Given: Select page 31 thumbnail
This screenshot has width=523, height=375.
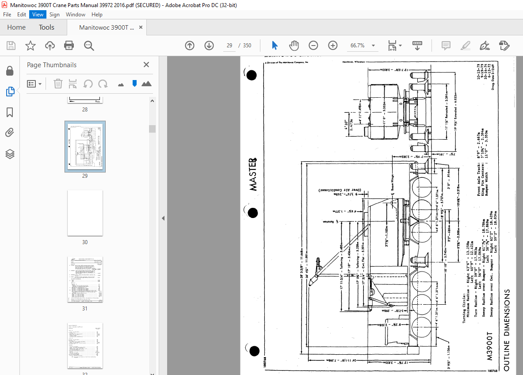Looking at the screenshot, I should 85,279.
